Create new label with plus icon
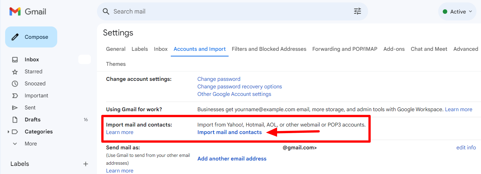This screenshot has height=174, width=481. point(86,164)
